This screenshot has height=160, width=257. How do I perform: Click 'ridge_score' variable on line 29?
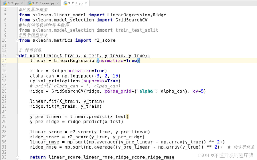44,137
